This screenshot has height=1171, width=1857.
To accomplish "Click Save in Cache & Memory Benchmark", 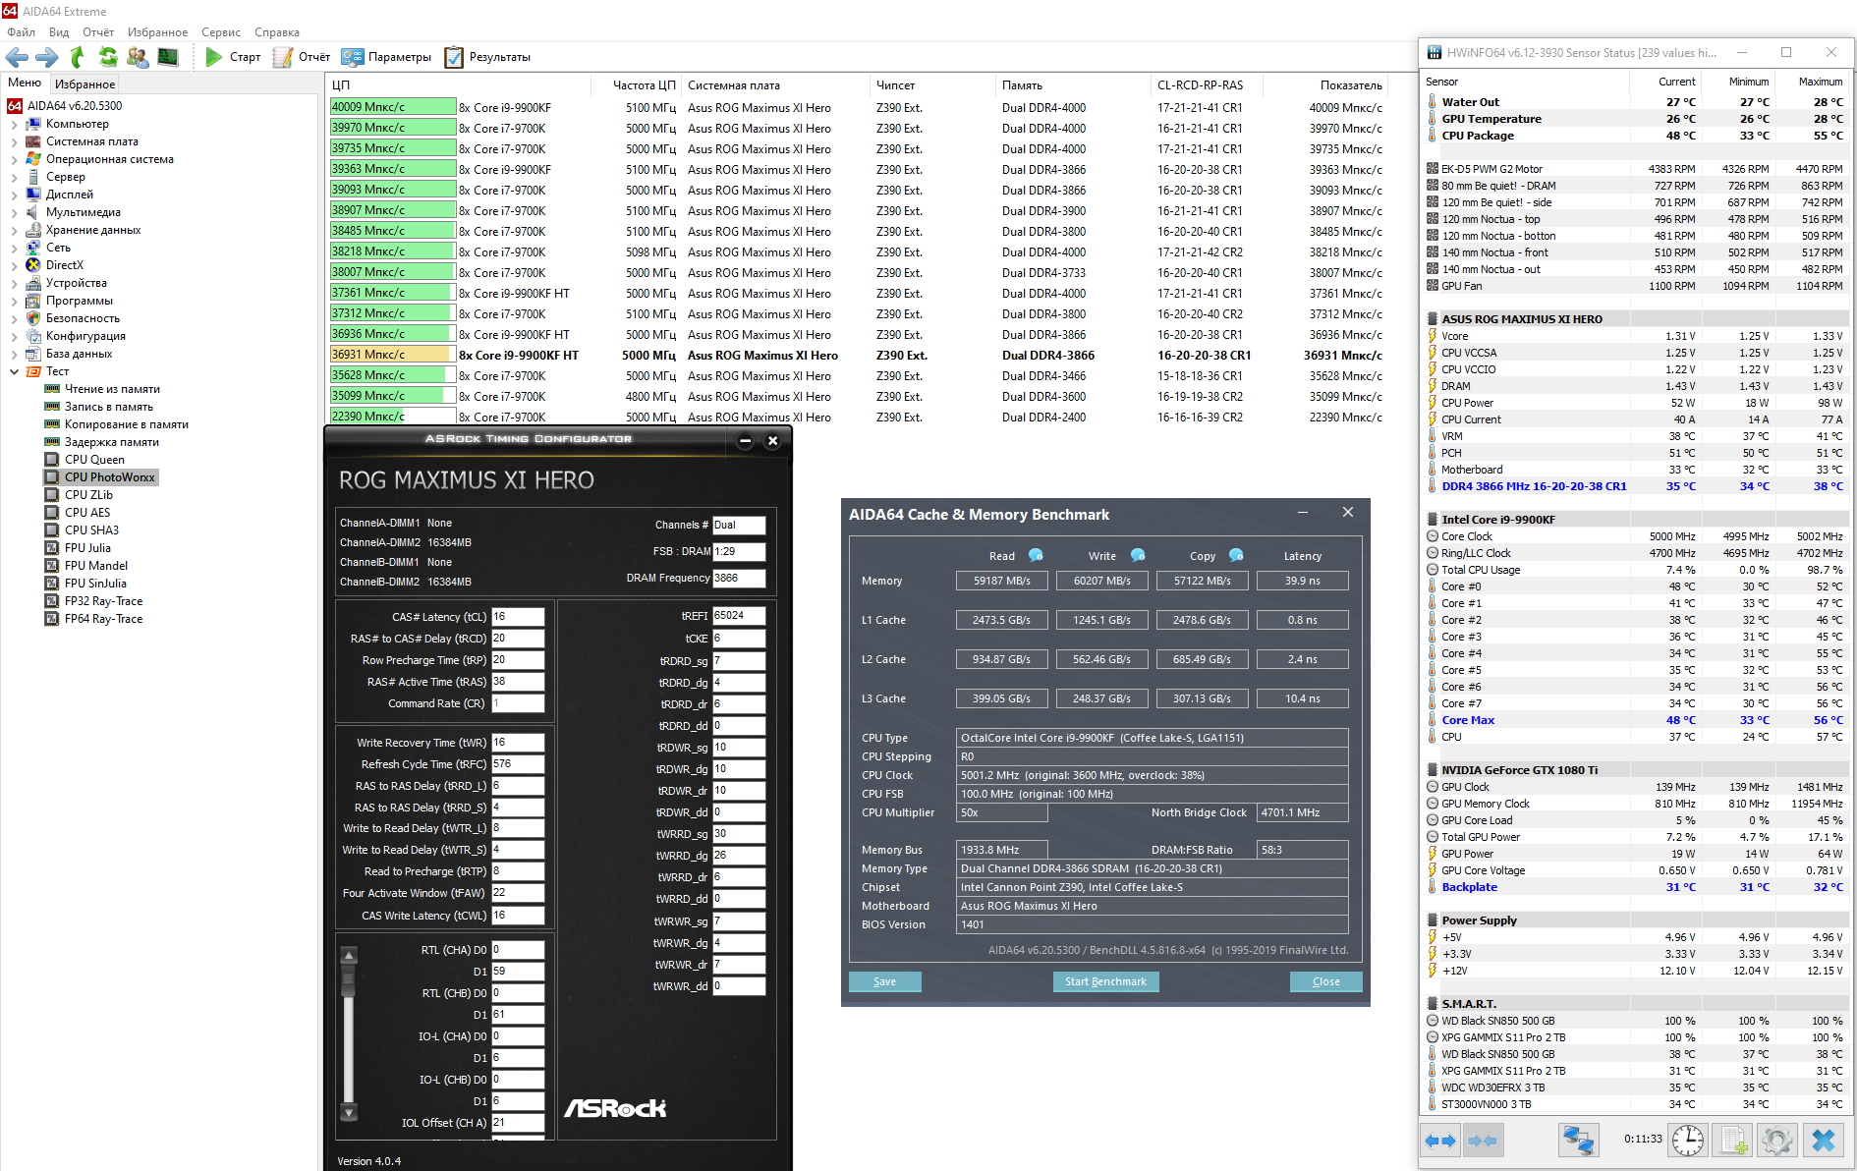I will pos(884,982).
